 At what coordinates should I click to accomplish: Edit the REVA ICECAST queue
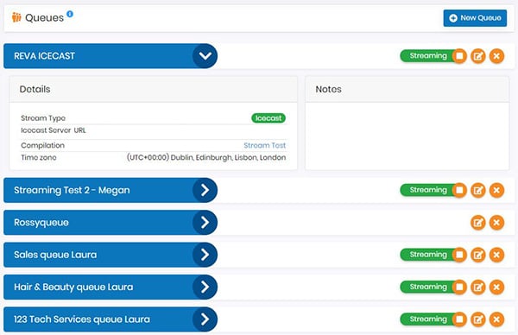(478, 56)
